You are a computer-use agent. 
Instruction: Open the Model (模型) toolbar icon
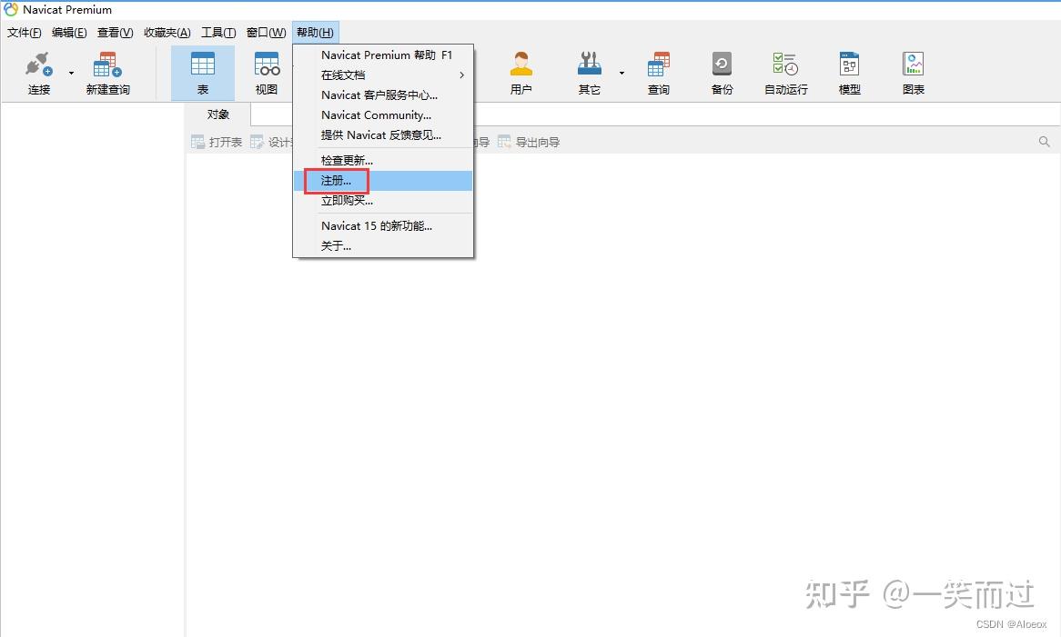[x=849, y=65]
